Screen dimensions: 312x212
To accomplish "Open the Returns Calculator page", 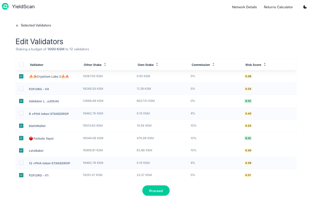I will point(278,7).
